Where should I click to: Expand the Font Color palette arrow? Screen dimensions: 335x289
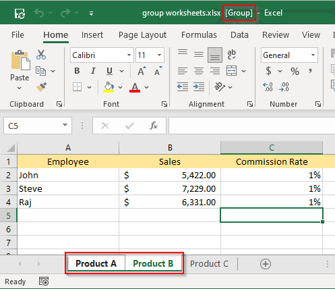coord(147,87)
